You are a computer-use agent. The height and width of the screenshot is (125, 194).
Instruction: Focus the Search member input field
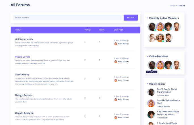pyautogui.click(x=68, y=18)
